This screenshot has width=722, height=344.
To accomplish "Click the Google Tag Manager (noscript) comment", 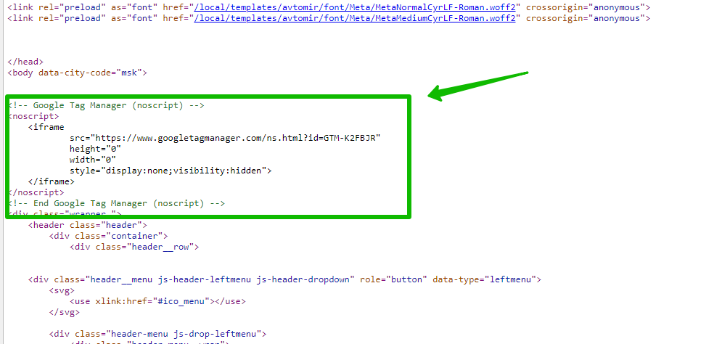I will pyautogui.click(x=107, y=105).
